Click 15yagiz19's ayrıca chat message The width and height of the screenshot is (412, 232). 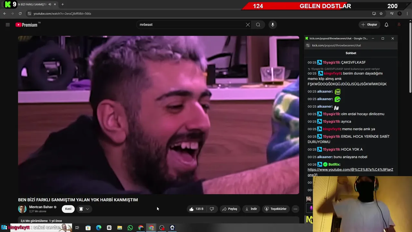pos(346,121)
